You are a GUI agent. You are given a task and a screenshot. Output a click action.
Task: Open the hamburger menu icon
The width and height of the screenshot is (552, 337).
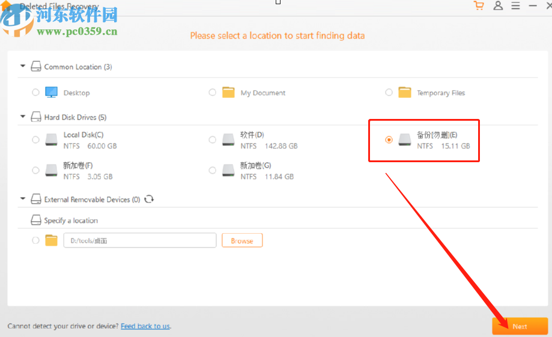(x=516, y=5)
